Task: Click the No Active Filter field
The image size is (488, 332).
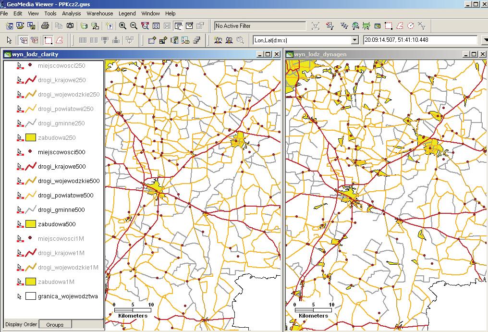Action: tap(260, 26)
